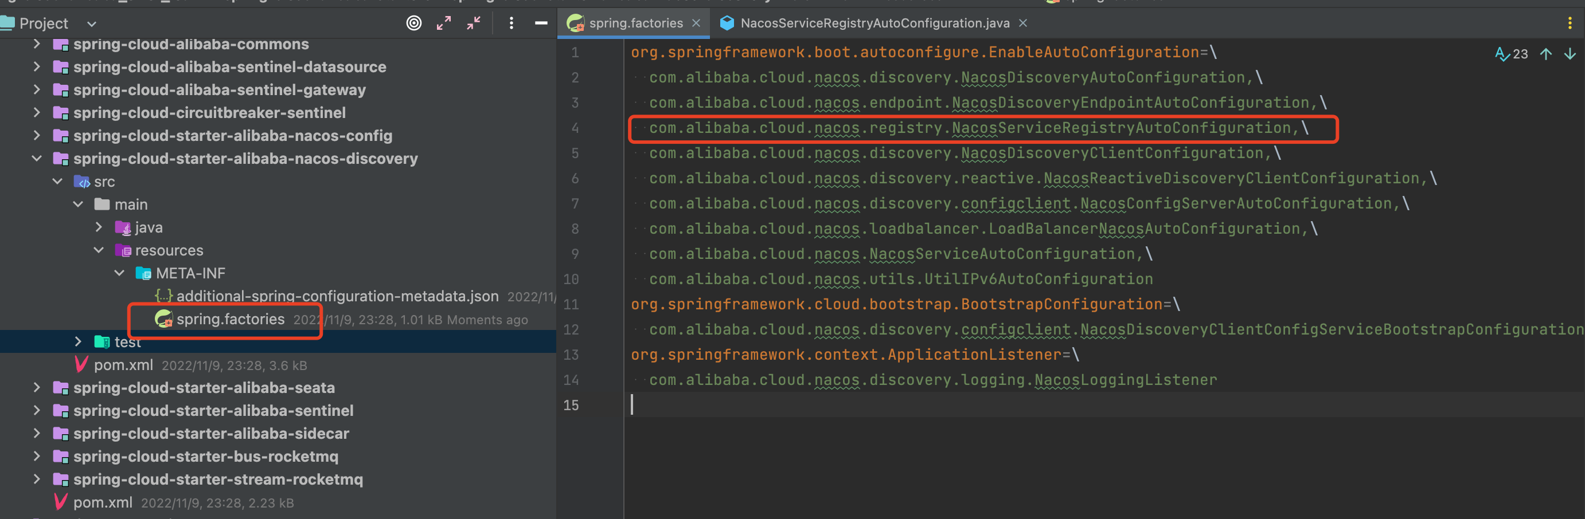The image size is (1585, 519).
Task: Click BootstrapConfiguration key on line 11
Action: point(1062,304)
